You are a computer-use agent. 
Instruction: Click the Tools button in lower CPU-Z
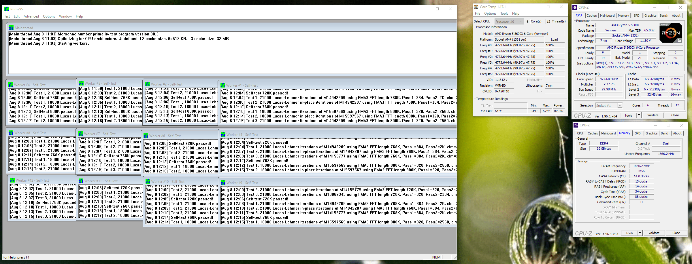pyautogui.click(x=629, y=233)
